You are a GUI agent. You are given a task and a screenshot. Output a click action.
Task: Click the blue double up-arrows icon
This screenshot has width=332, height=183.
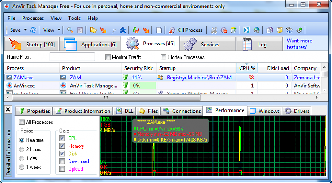[123, 30]
